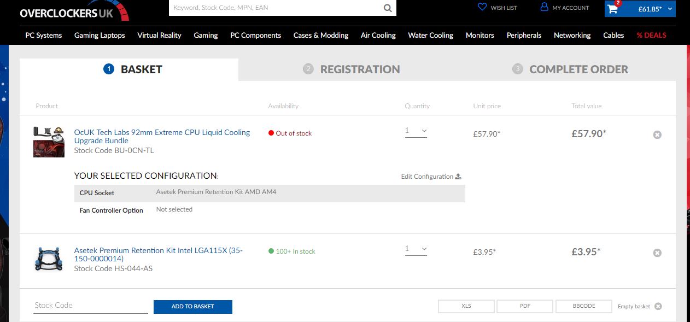Open the Monitors menu
Image resolution: width=690 pixels, height=322 pixels.
(480, 35)
